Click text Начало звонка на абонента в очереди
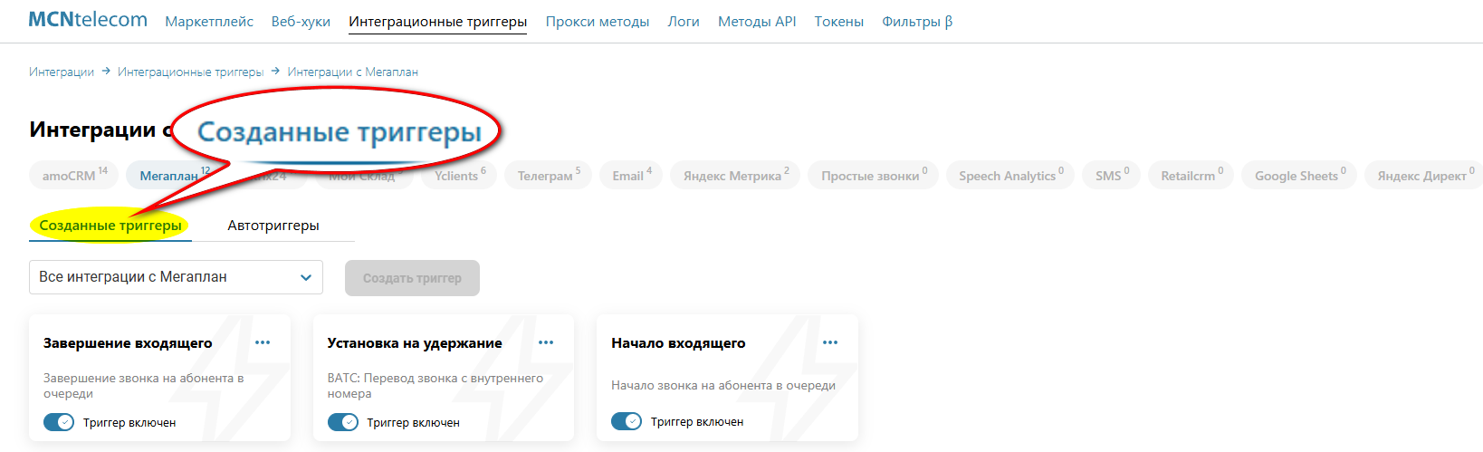 pyautogui.click(x=723, y=385)
